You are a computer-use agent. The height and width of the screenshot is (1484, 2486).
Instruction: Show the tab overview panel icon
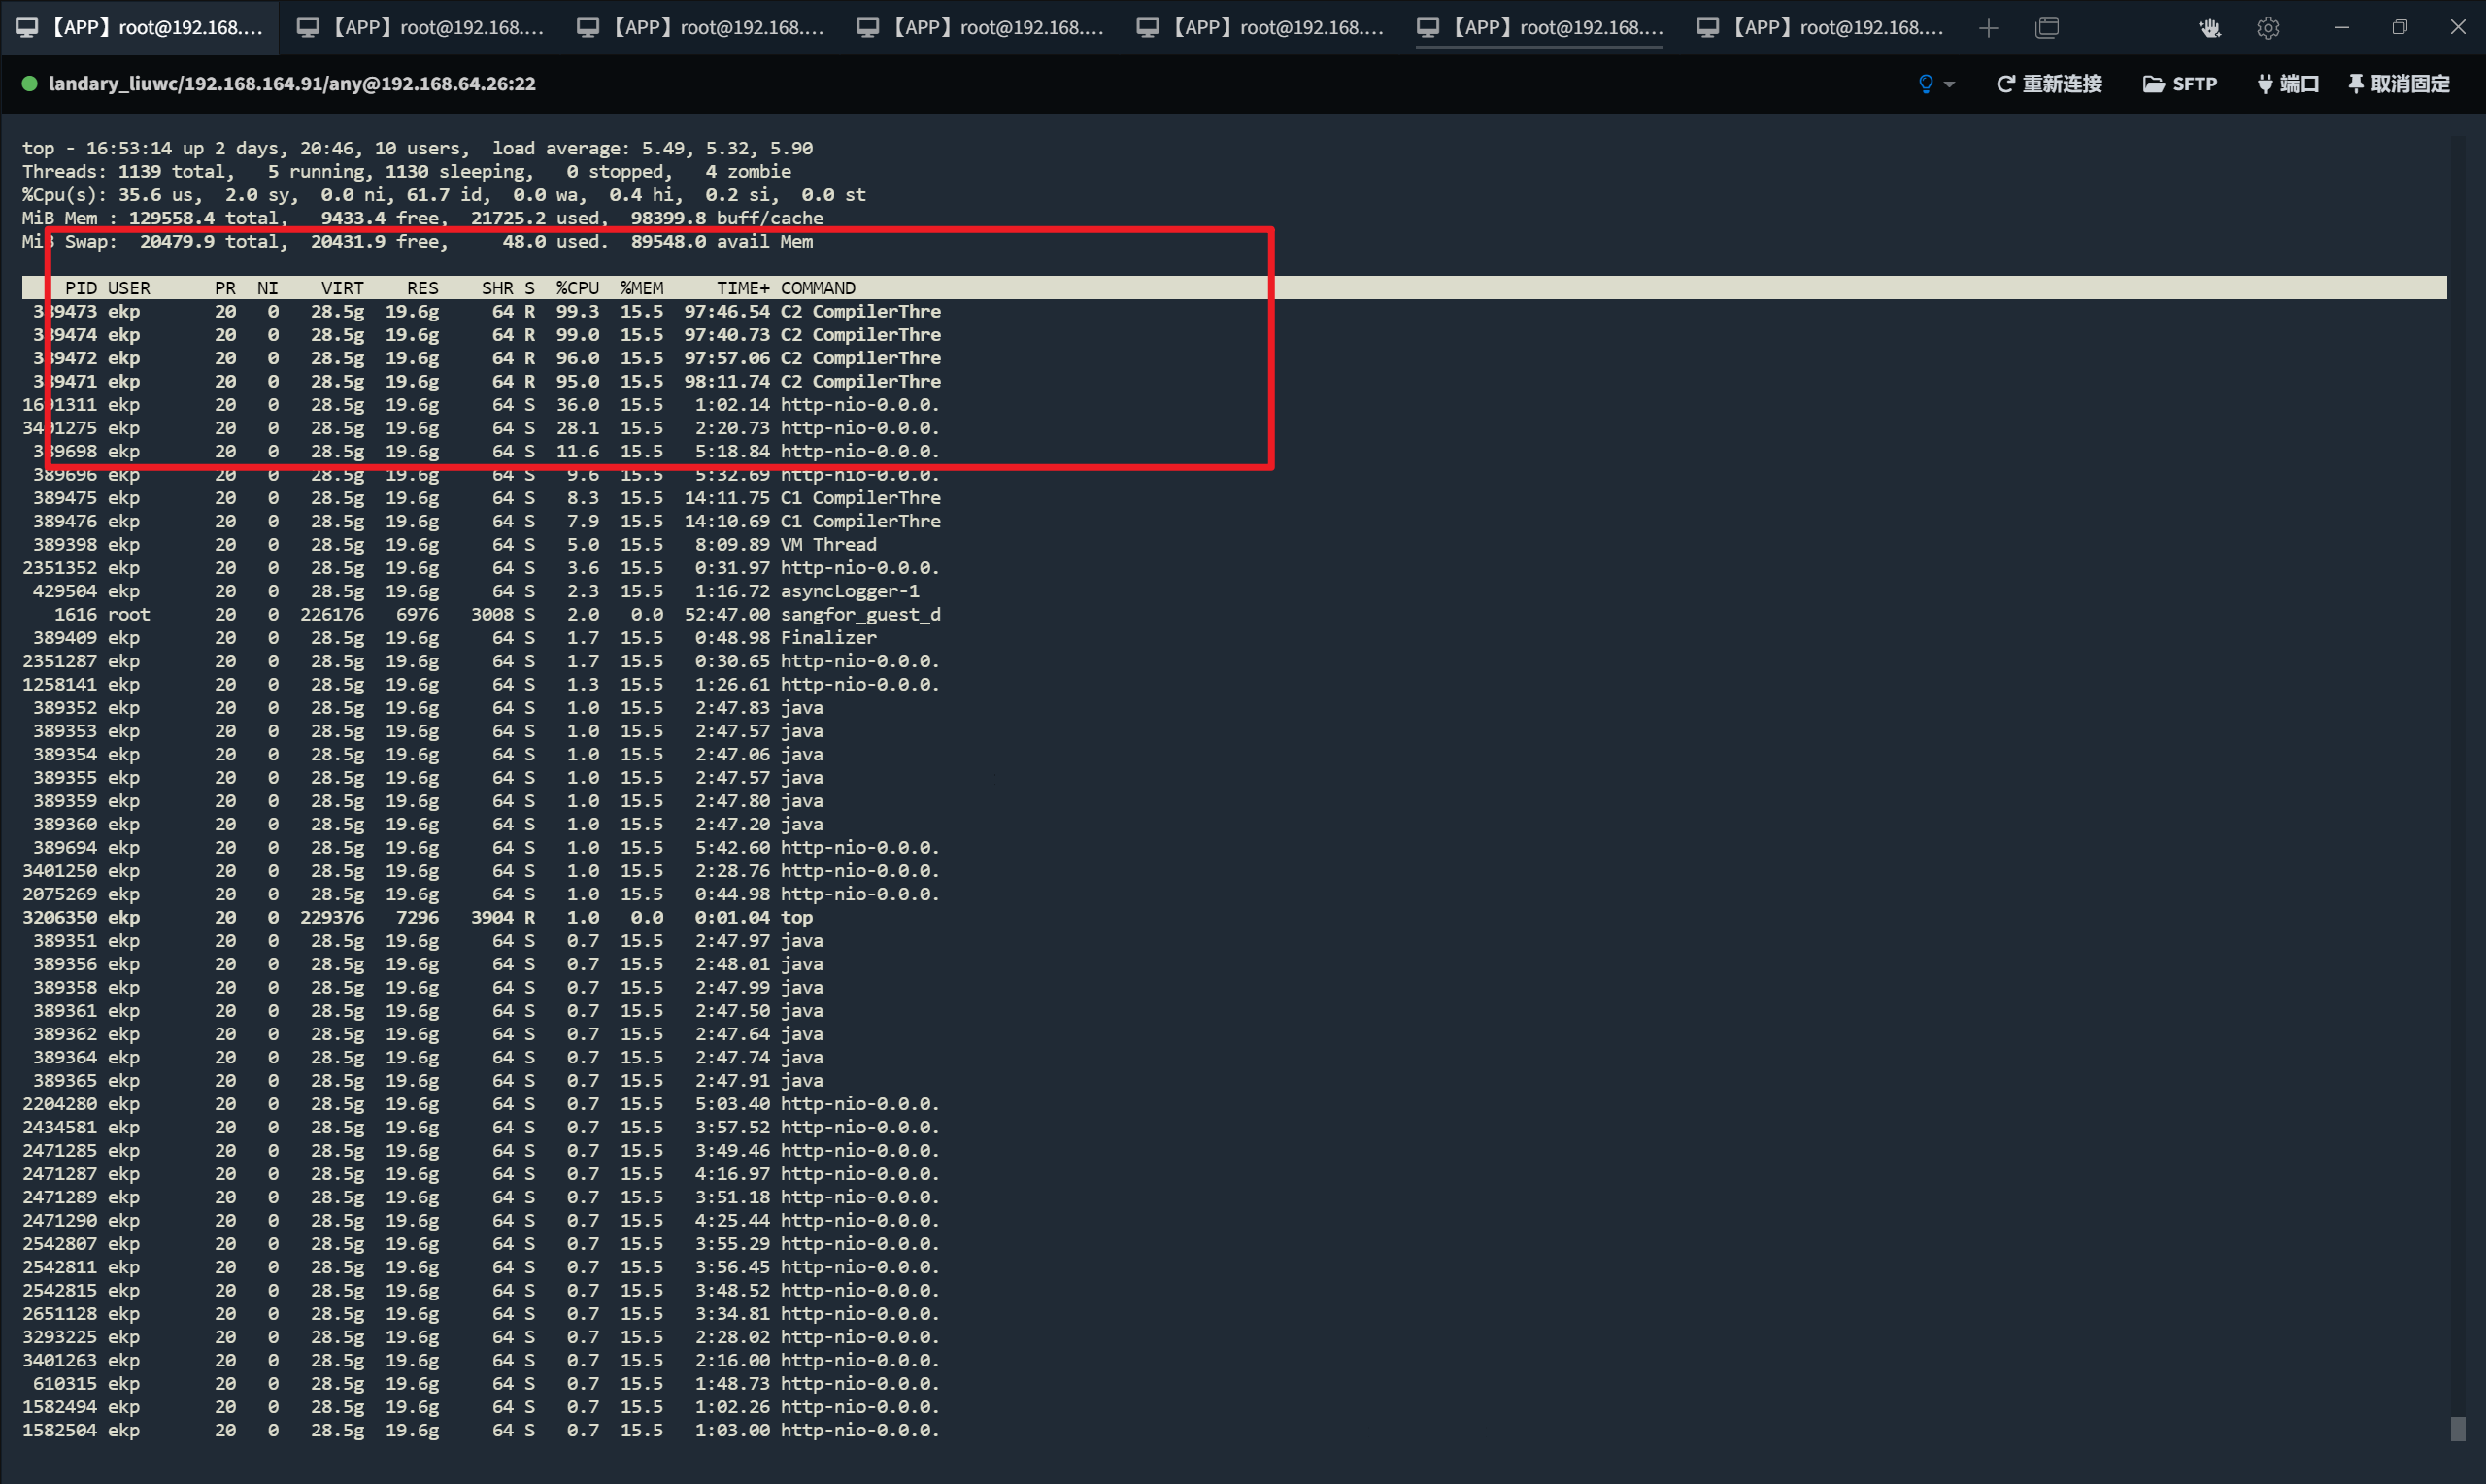[2047, 28]
